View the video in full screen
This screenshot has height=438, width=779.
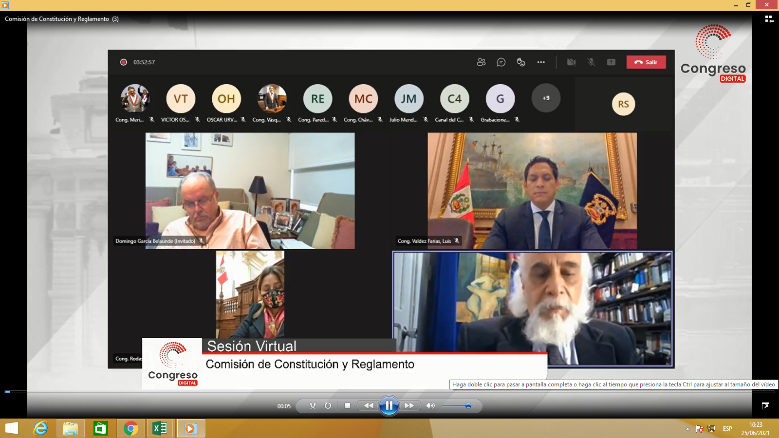pyautogui.click(x=765, y=406)
